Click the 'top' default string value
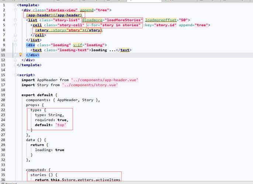The image size is (253, 184). 61,125
